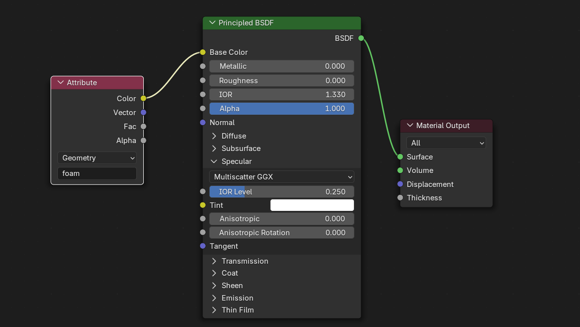The height and width of the screenshot is (327, 580).
Task: Click the Displacement input socket
Action: click(x=400, y=184)
